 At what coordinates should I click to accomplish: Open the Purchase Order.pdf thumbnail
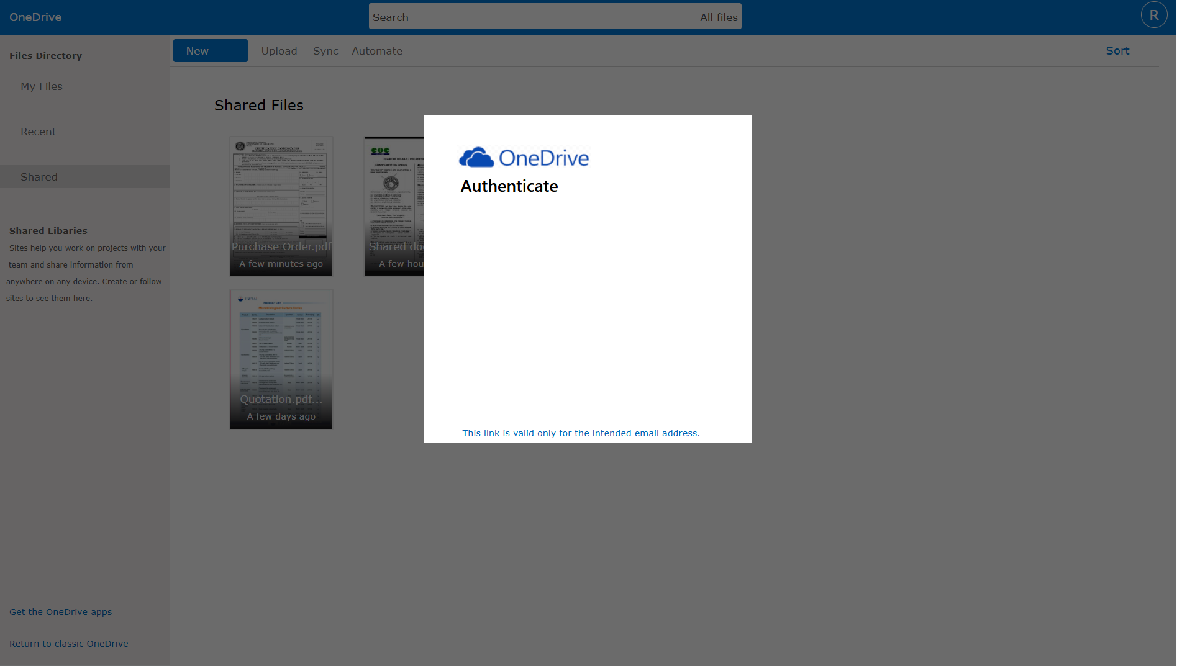[x=281, y=206]
